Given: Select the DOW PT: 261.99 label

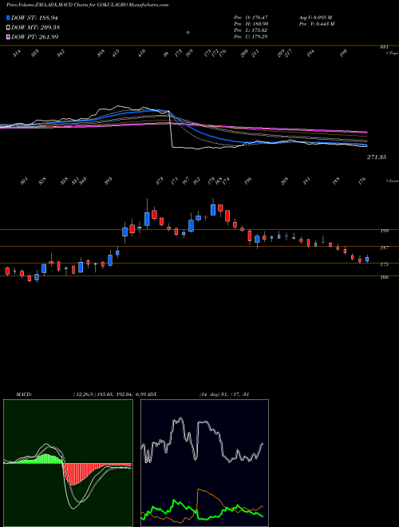Looking at the screenshot, I should pos(34,37).
